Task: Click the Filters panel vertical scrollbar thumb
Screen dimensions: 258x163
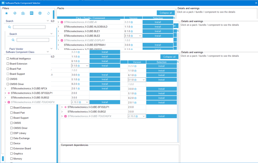Action: tap(53, 15)
